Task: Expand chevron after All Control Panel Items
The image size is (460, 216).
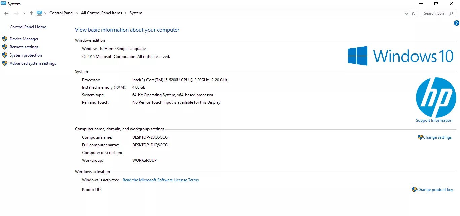Action: [x=126, y=13]
